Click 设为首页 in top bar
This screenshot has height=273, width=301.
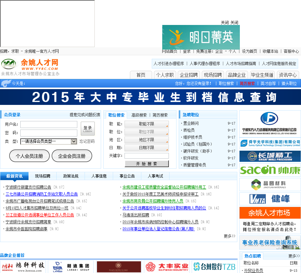(x=249, y=51)
